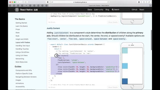Click Show Details in upper code example

click(x=113, y=22)
